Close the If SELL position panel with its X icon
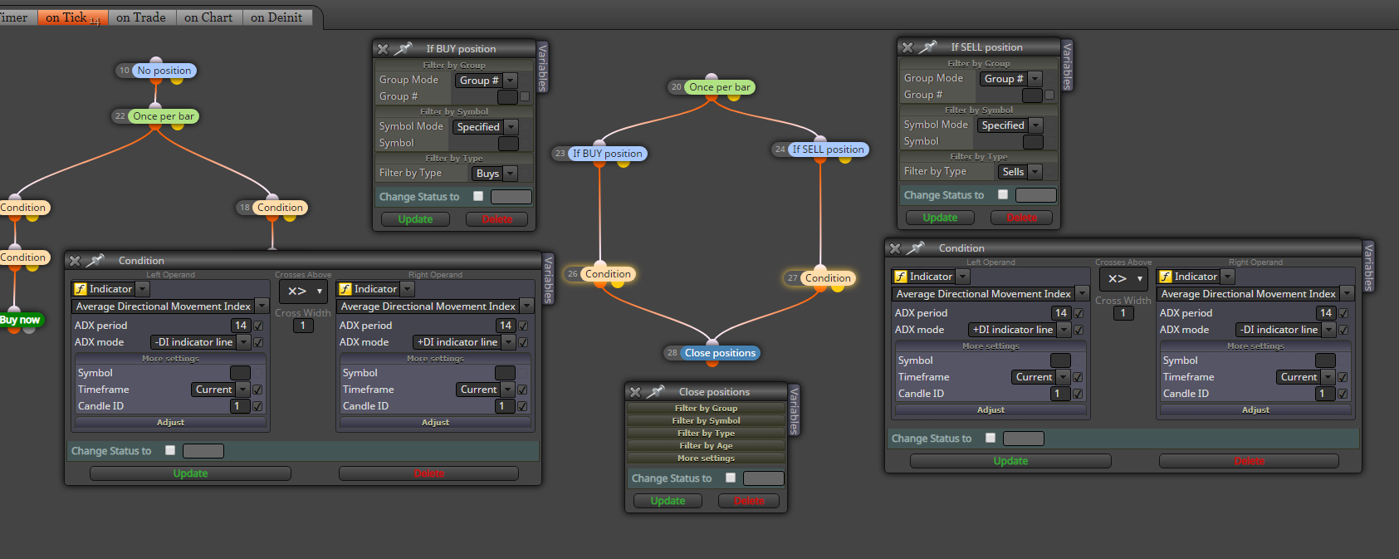Image resolution: width=1399 pixels, height=559 pixels. click(x=907, y=47)
